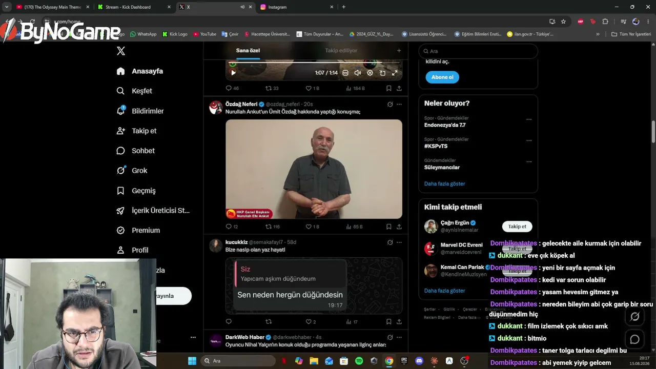
Task: Open Özdağ Neferi profile name link
Action: tap(241, 104)
